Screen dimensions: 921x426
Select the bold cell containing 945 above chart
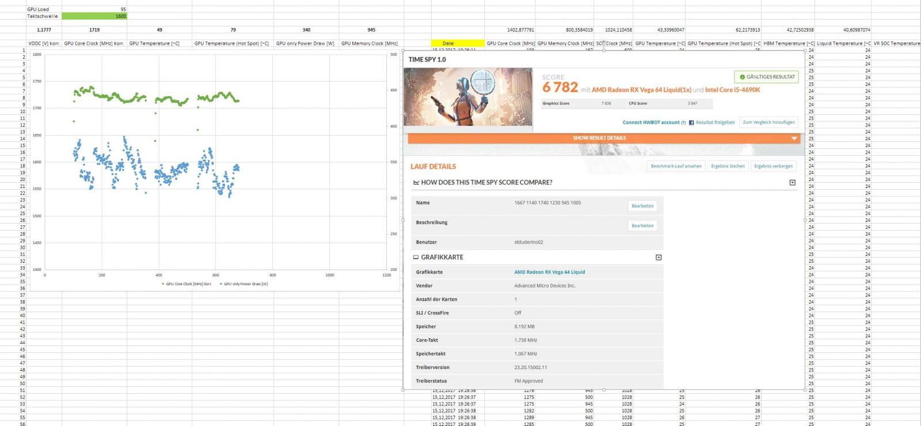pos(371,29)
